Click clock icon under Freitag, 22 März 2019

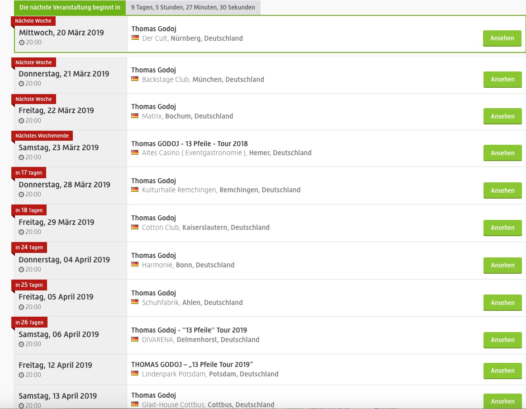(21, 121)
